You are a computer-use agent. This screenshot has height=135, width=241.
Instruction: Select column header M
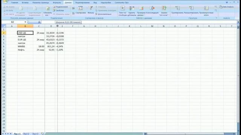152,26
